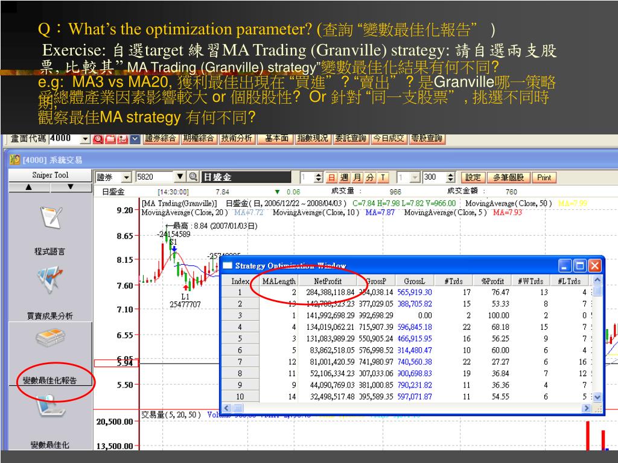Sort by the GrossL column header
The width and height of the screenshot is (618, 463).
click(414, 281)
